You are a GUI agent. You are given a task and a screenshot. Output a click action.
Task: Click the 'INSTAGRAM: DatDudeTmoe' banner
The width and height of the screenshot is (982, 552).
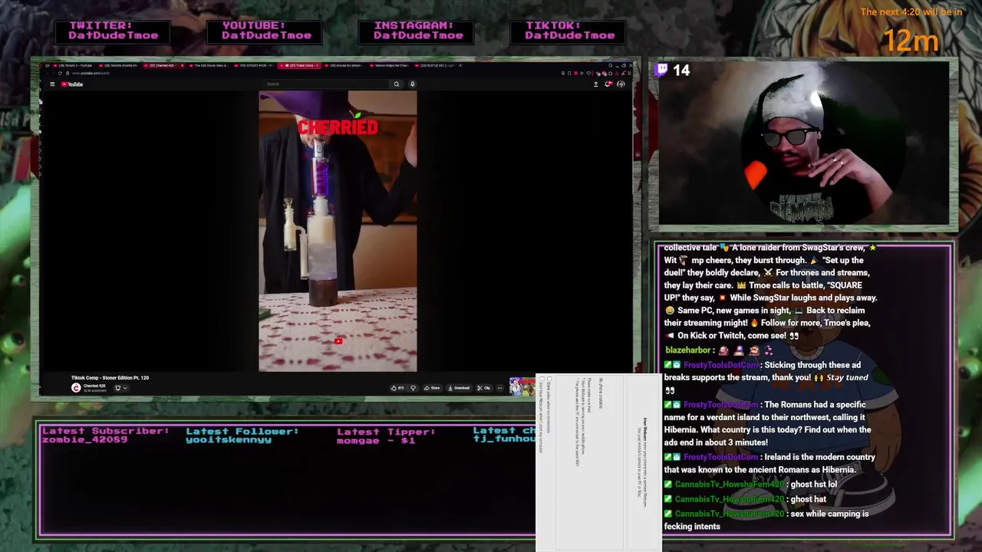point(416,31)
